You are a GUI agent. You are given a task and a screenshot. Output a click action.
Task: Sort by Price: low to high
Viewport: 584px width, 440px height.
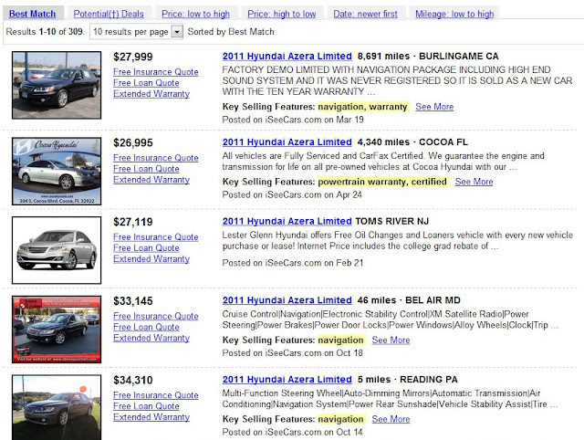(x=195, y=14)
